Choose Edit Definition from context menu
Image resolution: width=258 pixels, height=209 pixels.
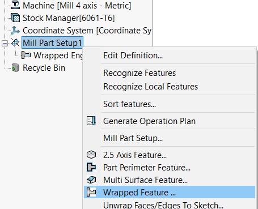(x=133, y=56)
